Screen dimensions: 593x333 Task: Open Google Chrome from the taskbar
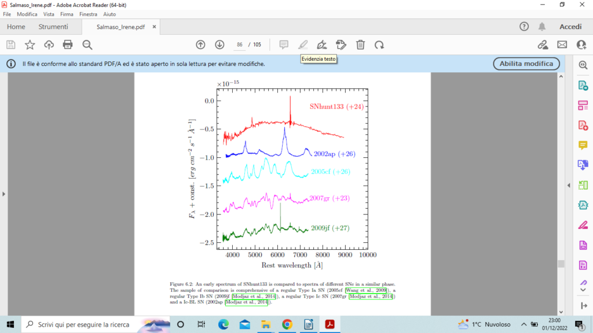[x=287, y=324]
